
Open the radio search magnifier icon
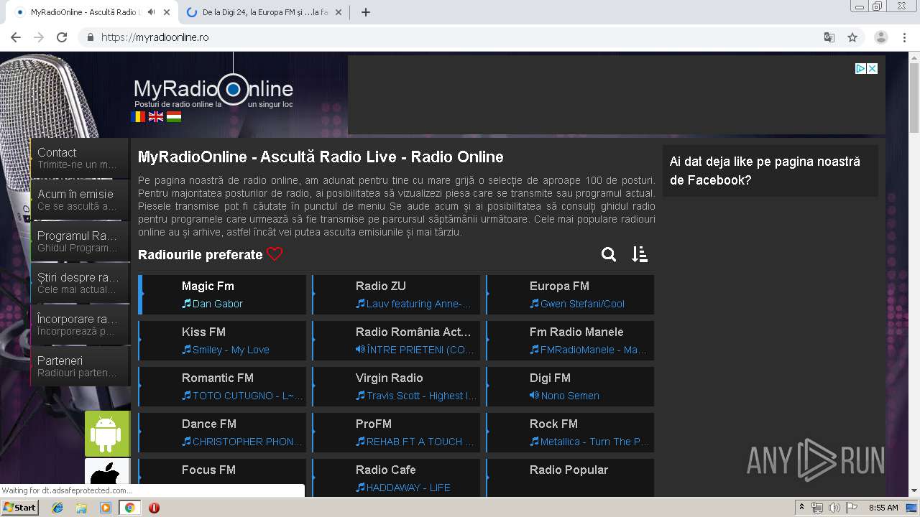(609, 254)
